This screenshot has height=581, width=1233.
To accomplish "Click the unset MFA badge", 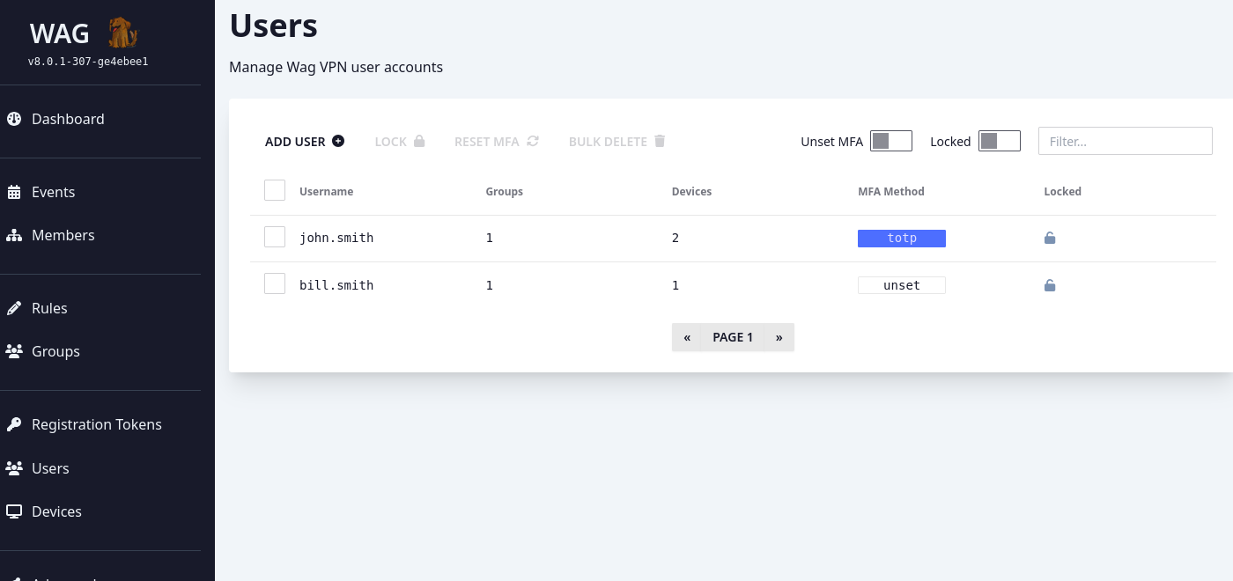I will pos(902,285).
